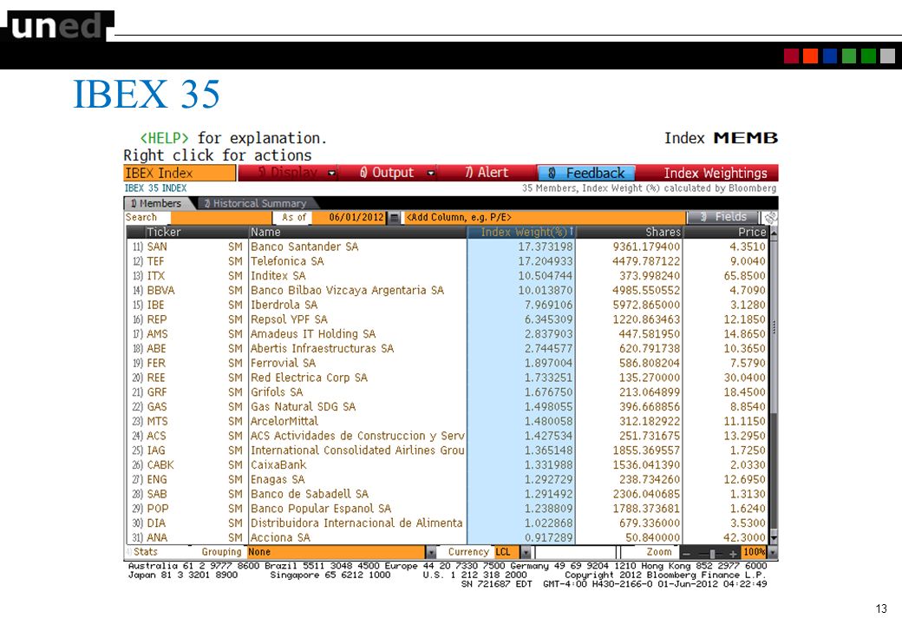The width and height of the screenshot is (902, 625).
Task: Select the FER ticker
Action: click(x=156, y=363)
